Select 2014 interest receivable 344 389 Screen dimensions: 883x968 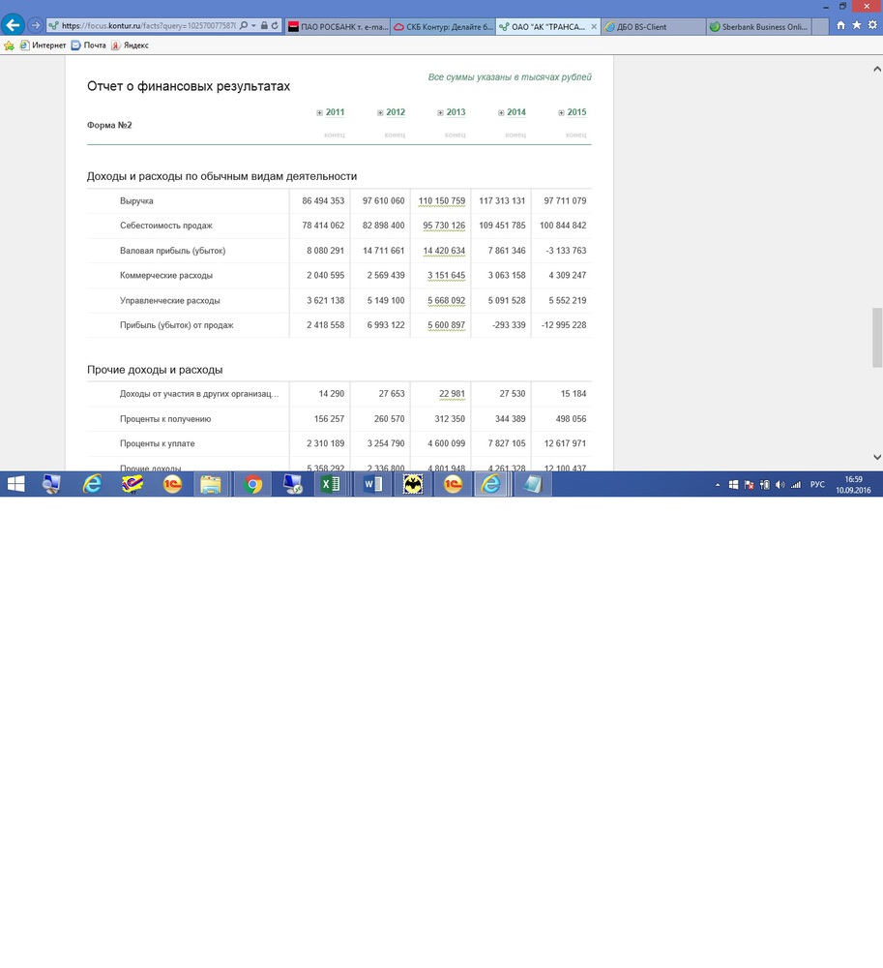tap(511, 419)
